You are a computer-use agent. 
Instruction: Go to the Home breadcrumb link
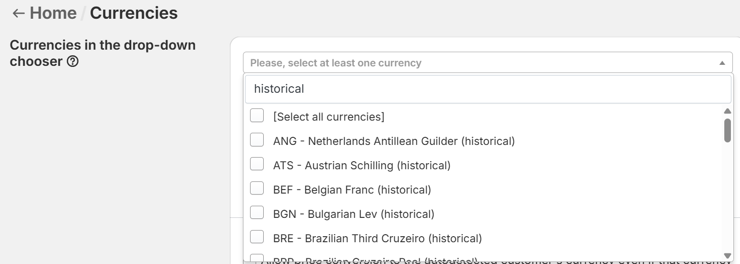coord(53,13)
